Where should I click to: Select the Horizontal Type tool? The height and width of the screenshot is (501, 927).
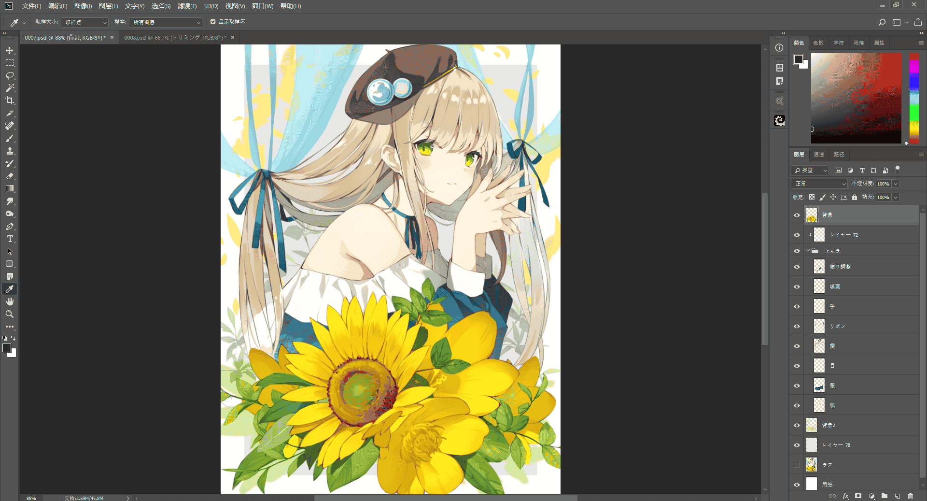[x=10, y=239]
